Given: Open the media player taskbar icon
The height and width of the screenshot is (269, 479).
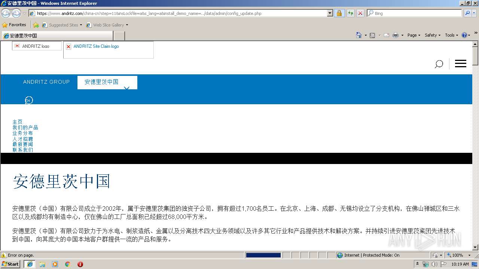Looking at the screenshot, I should (55, 264).
